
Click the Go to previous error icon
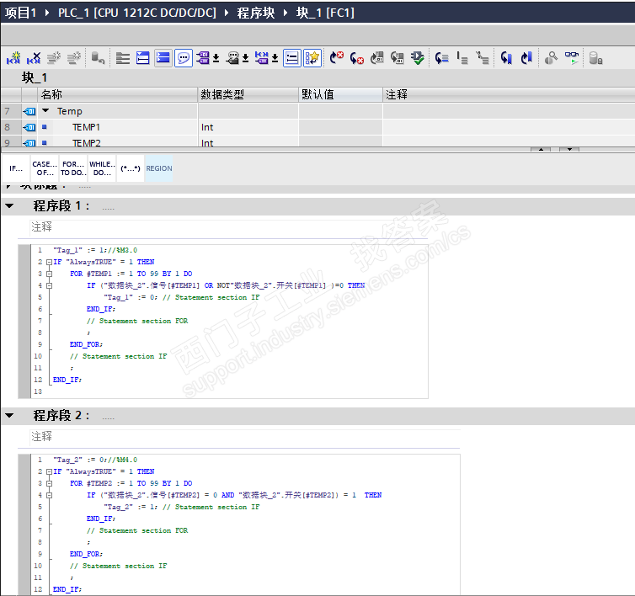pyautogui.click(x=357, y=58)
